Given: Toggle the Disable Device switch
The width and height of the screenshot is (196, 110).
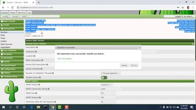Looking at the screenshot, I should [x=104, y=78].
